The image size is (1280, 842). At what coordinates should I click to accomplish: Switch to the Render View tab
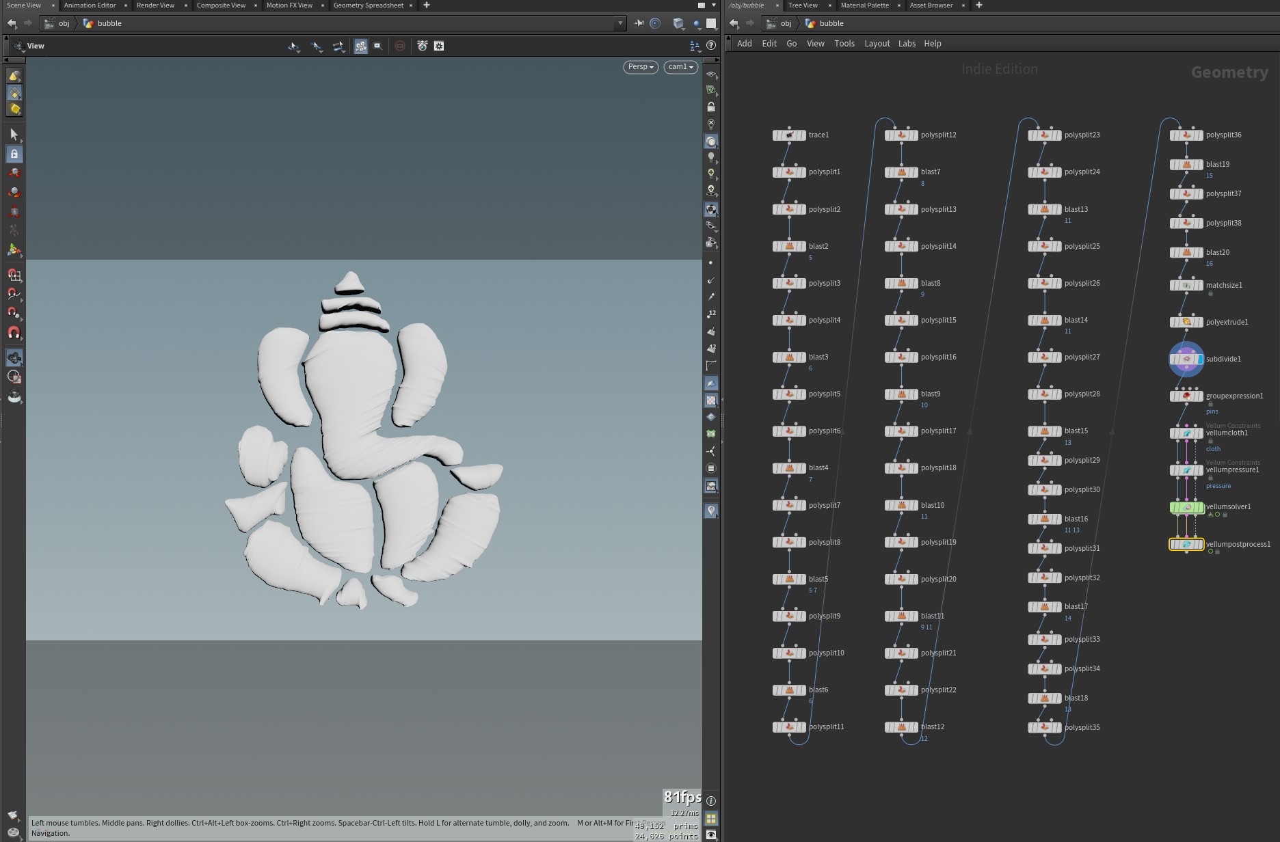click(155, 5)
